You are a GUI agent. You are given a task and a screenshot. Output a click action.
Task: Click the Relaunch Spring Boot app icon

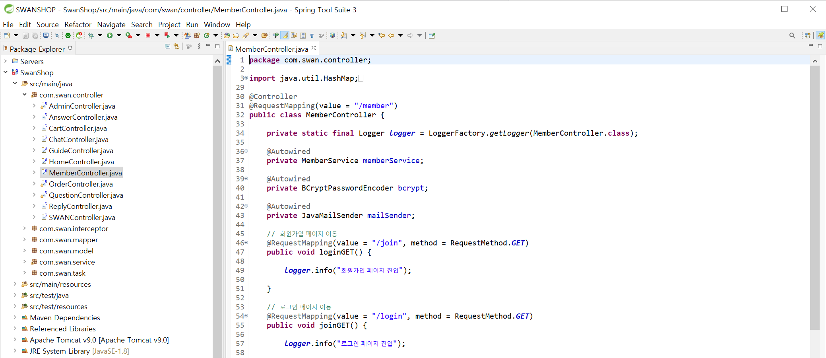[79, 35]
